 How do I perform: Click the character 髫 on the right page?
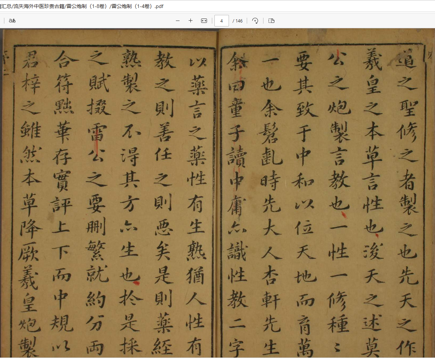tap(270, 131)
